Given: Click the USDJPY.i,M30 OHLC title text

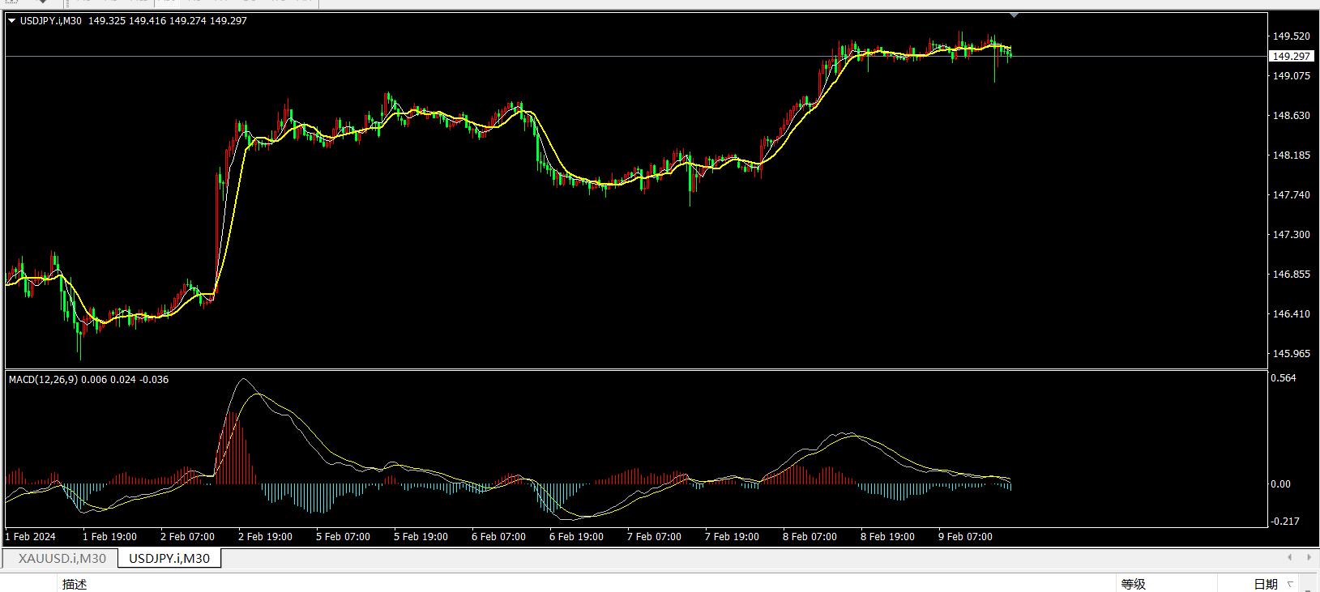Looking at the screenshot, I should [x=133, y=21].
